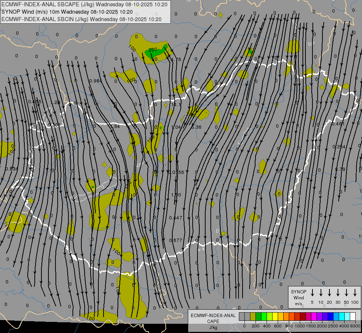Click the 30 m/s wind arrow in legend
362x333 pixels.
click(x=338, y=293)
